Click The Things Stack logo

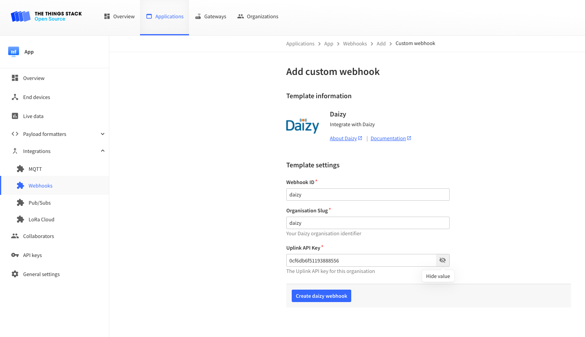[x=46, y=16]
